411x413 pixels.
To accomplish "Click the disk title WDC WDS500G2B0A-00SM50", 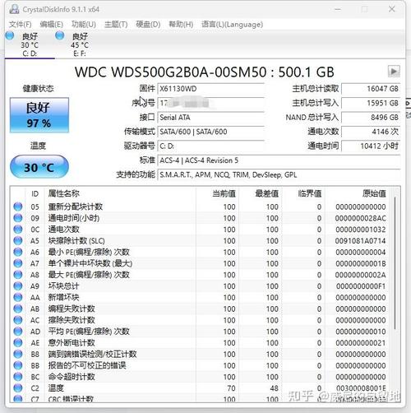I will [x=170, y=72].
